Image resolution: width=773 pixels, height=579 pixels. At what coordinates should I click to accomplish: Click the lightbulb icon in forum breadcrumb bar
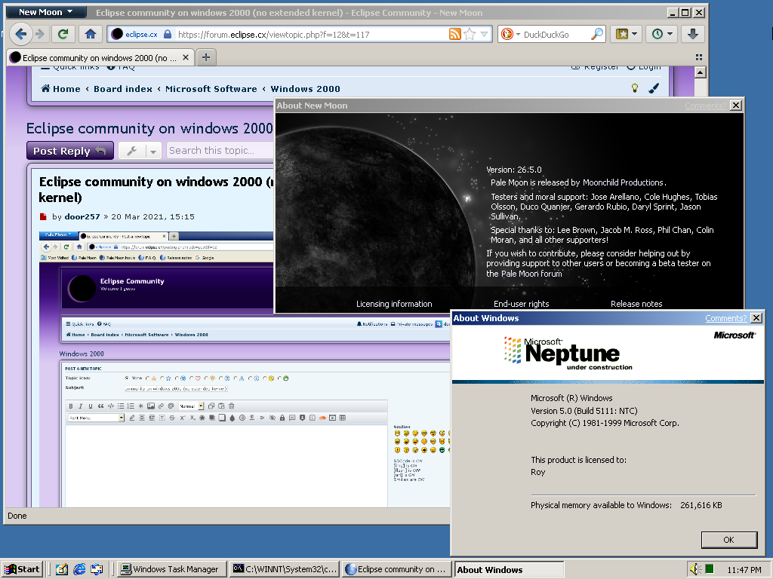pos(635,88)
